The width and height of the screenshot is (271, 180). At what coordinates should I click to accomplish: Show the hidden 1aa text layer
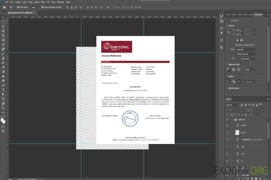pyautogui.click(x=227, y=147)
